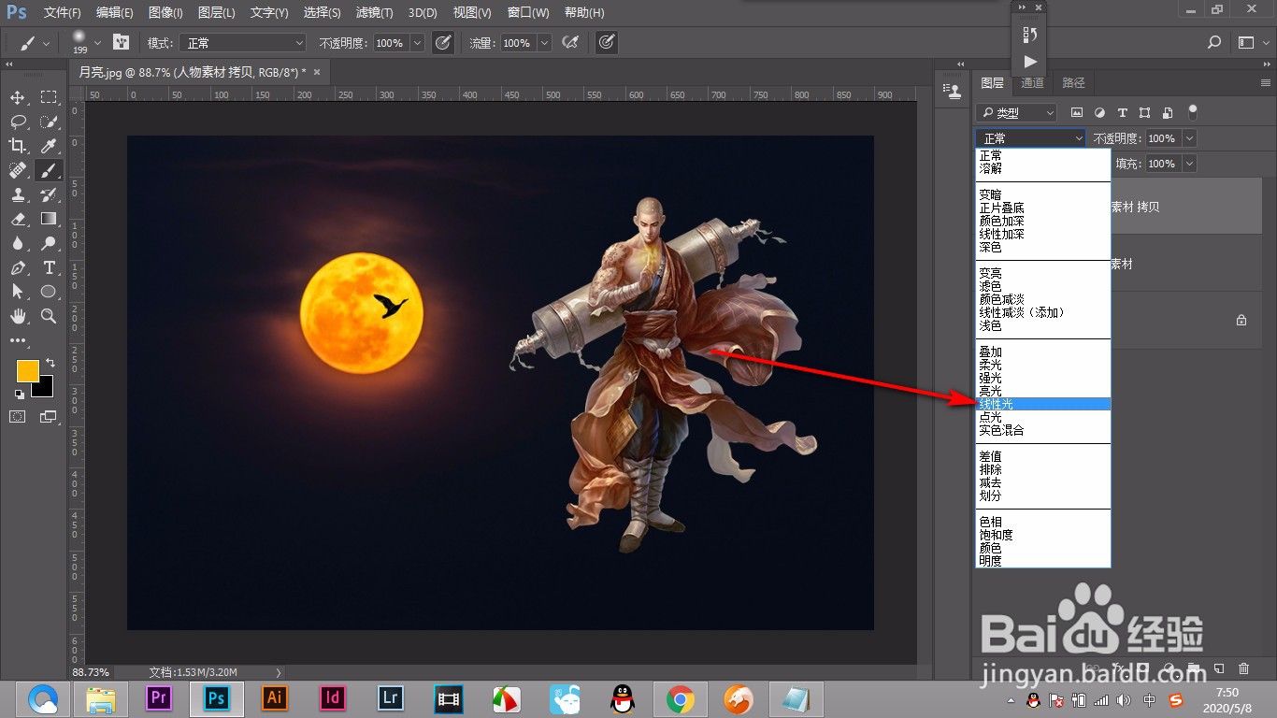Open the 图像(I) menu
The width and height of the screenshot is (1277, 718).
pyautogui.click(x=166, y=13)
